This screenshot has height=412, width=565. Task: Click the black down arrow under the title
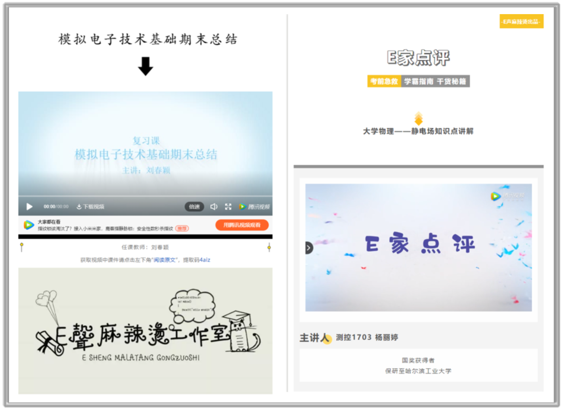145,67
